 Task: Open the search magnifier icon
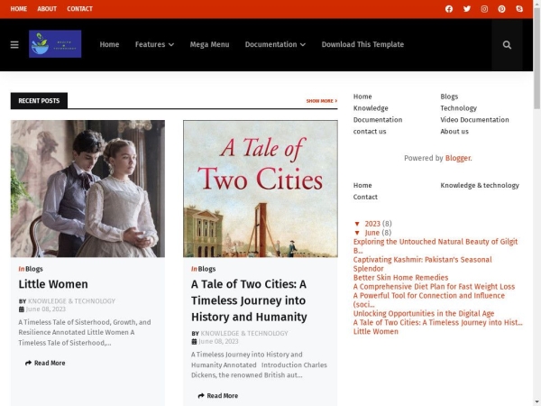click(507, 45)
